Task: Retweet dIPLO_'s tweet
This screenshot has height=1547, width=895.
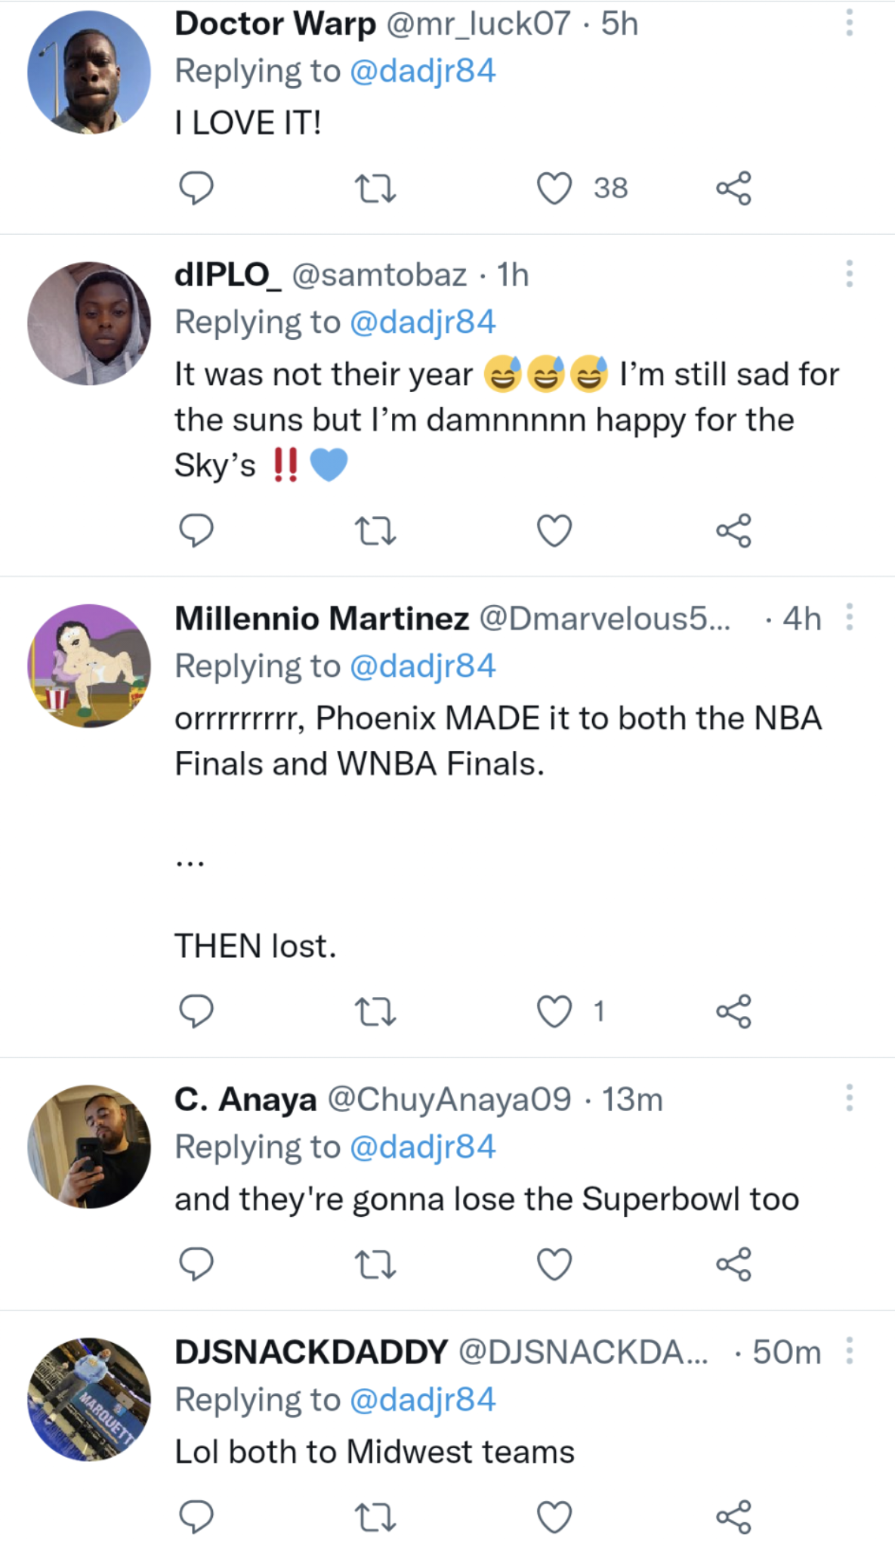Action: pos(375,530)
